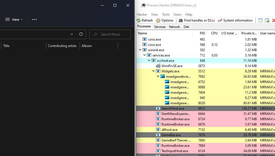Open the Help menu
Viewport: 275px width, 156px height.
click(189, 15)
